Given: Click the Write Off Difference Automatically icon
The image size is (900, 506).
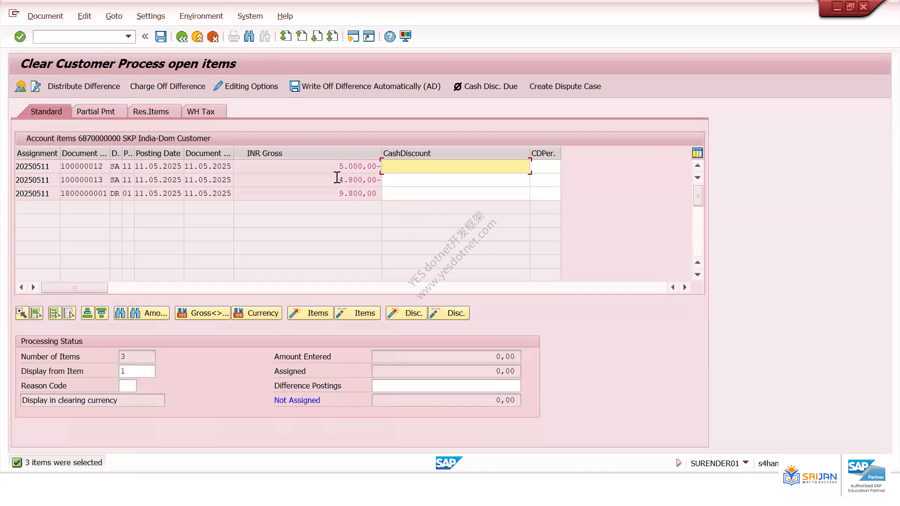Looking at the screenshot, I should [x=294, y=86].
